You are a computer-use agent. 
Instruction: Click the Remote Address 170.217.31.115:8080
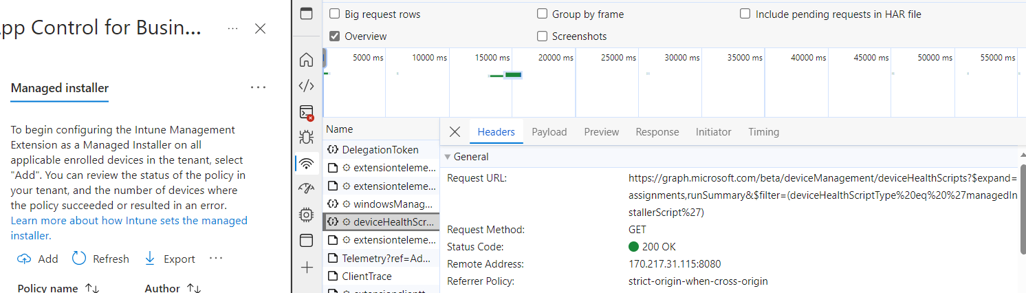(675, 264)
